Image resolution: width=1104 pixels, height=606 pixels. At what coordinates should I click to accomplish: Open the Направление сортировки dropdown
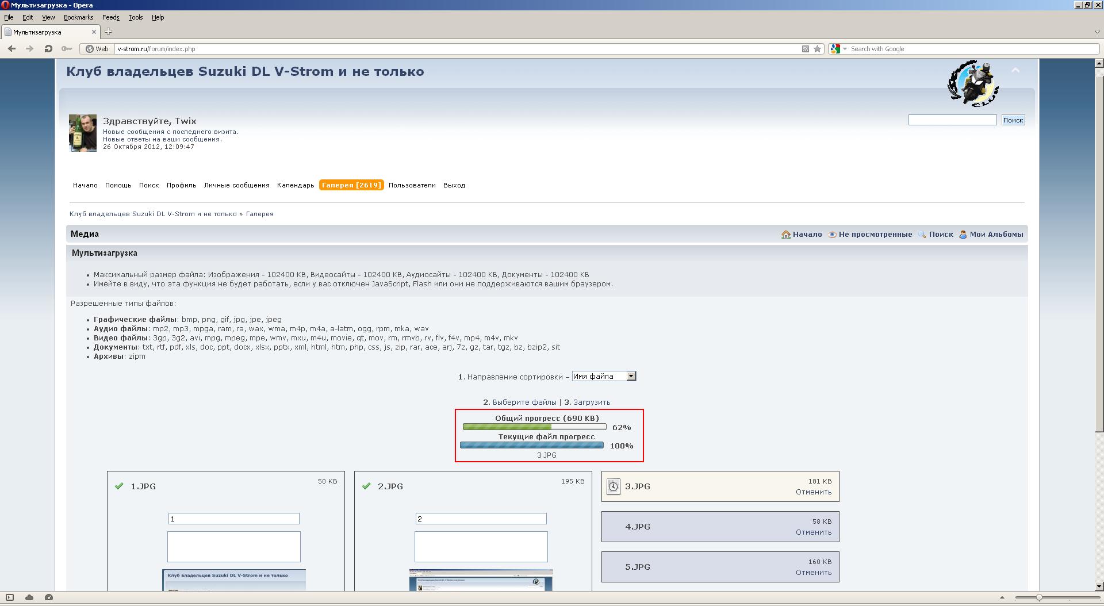click(604, 376)
